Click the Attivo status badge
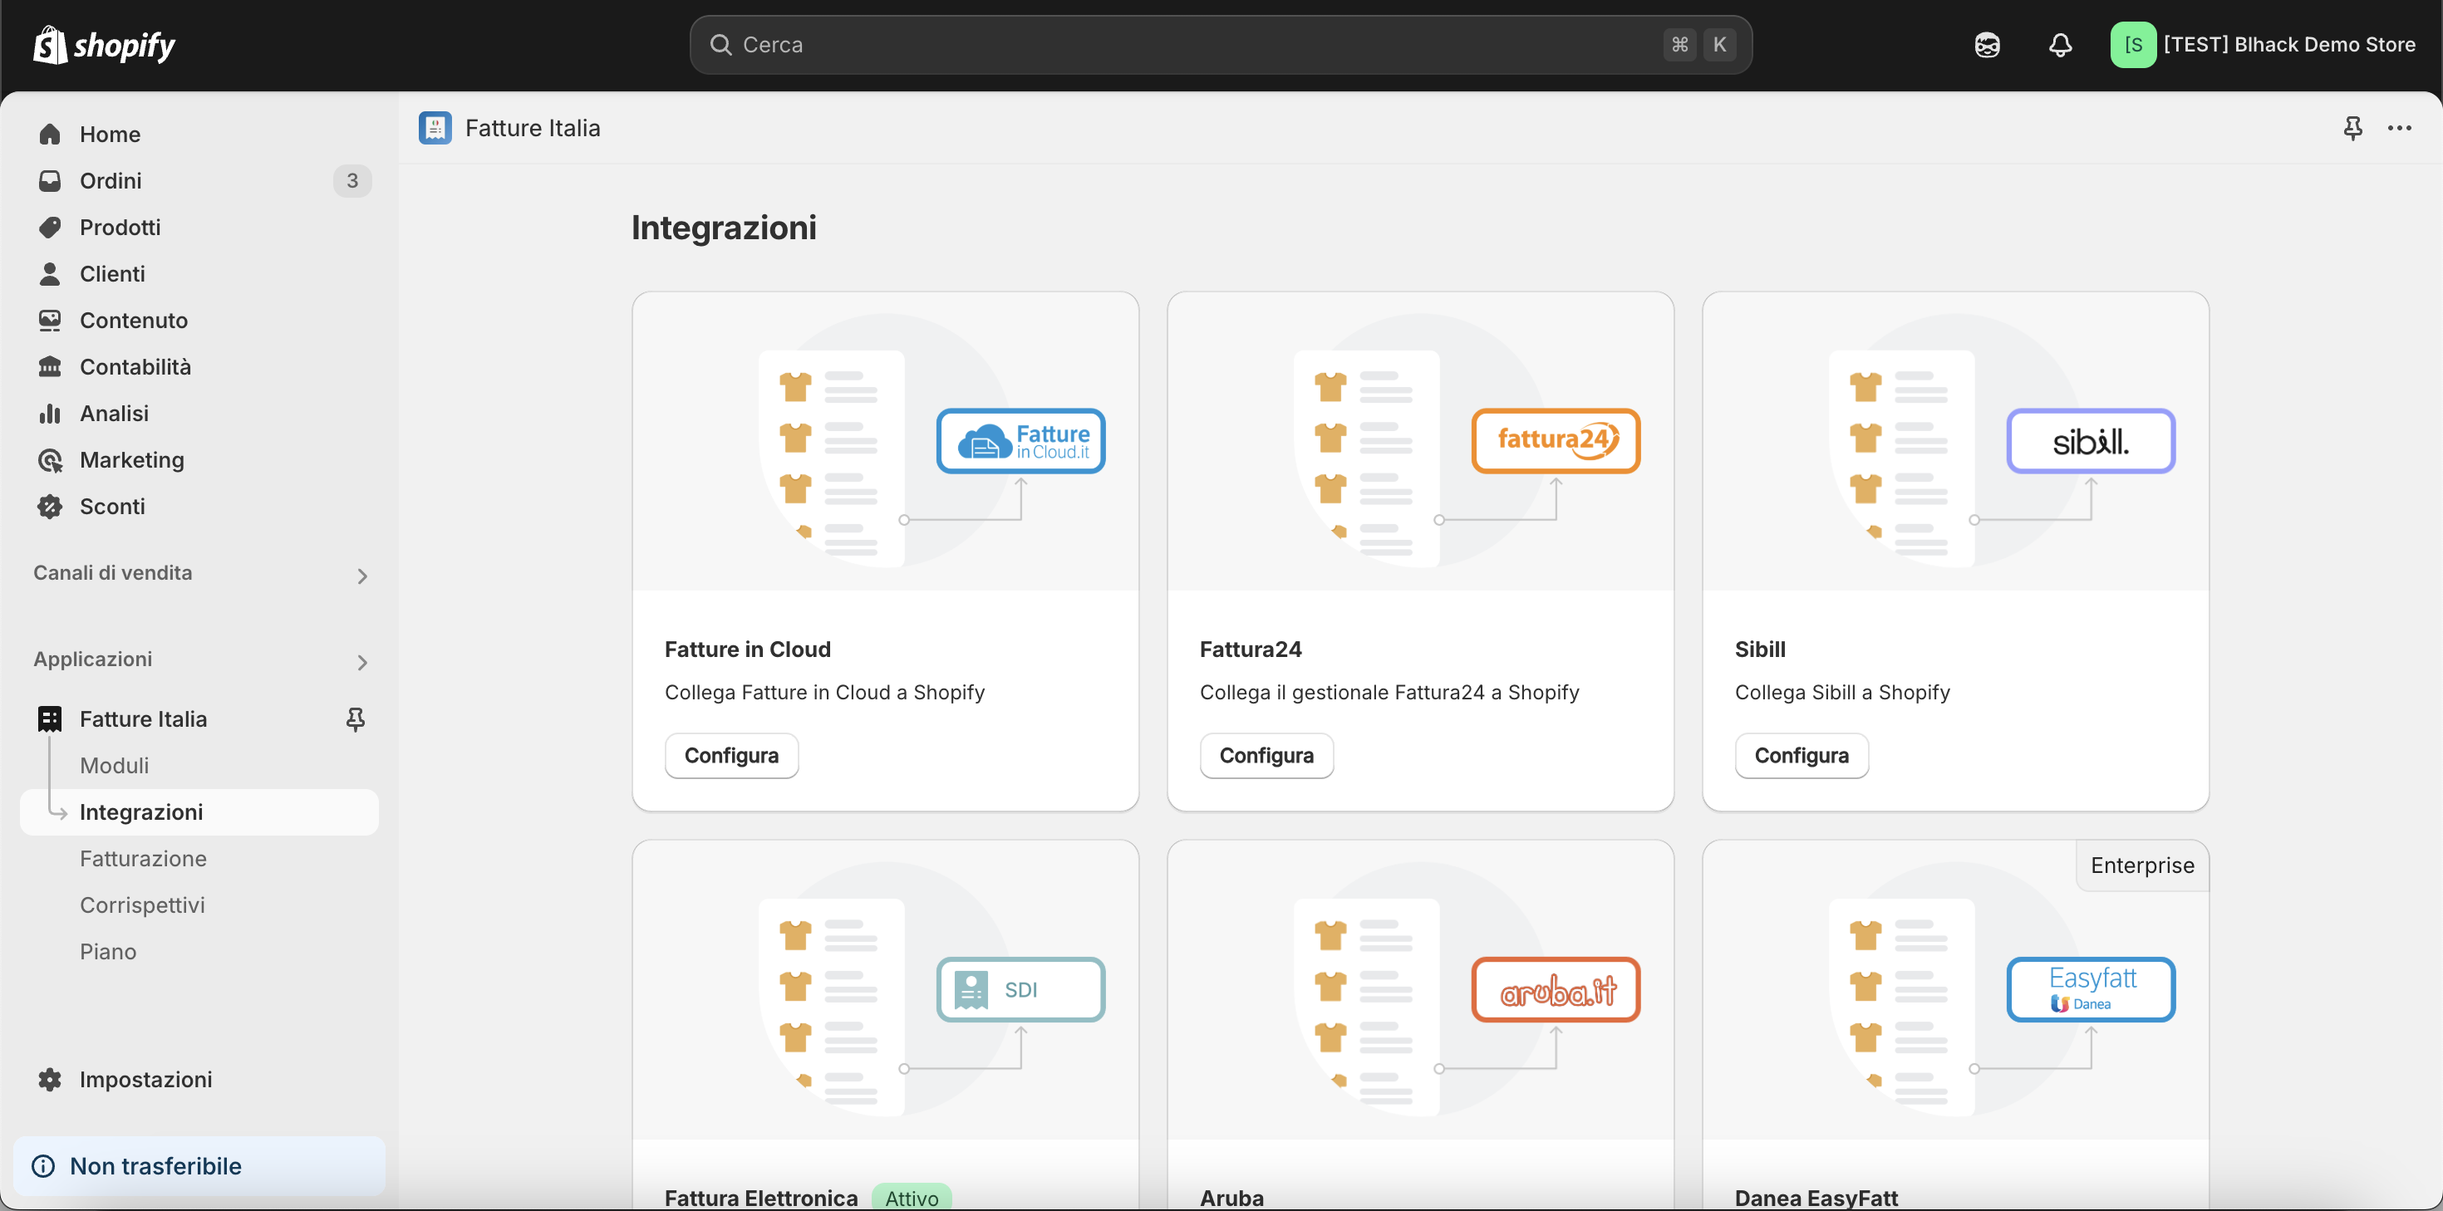2443x1211 pixels. (x=912, y=1198)
